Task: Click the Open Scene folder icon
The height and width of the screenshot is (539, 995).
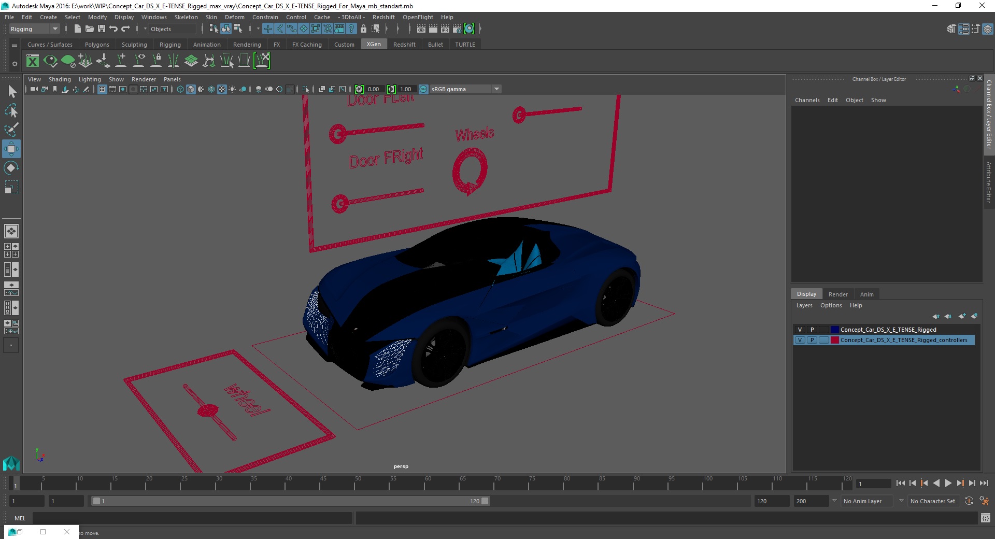Action: point(90,29)
